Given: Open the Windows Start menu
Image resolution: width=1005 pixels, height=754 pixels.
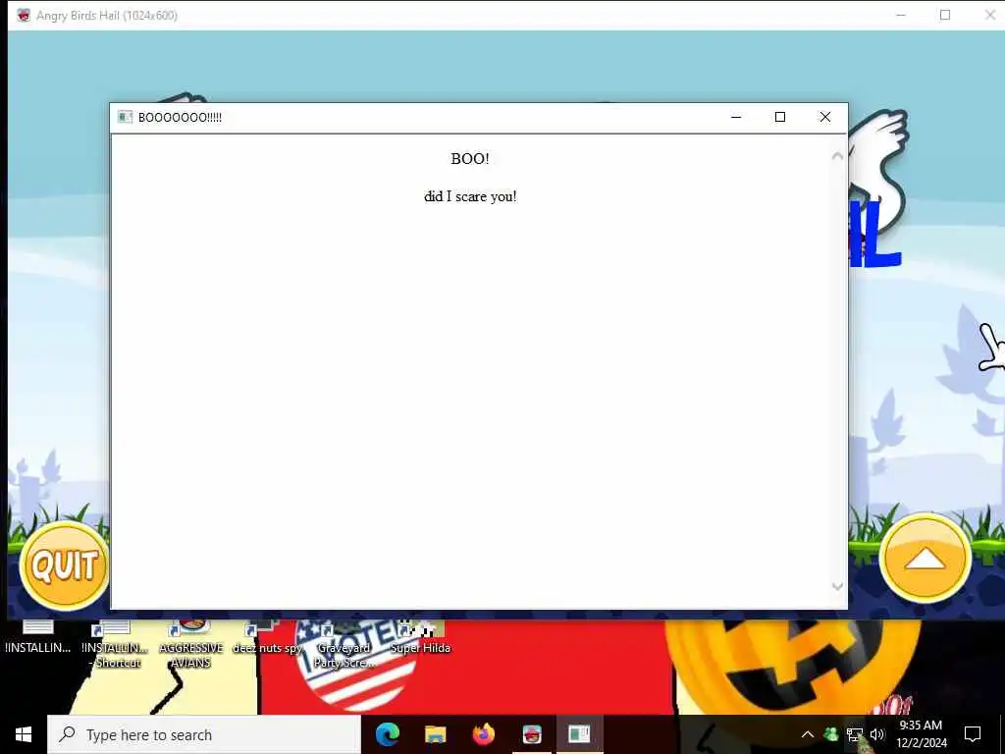Looking at the screenshot, I should (x=24, y=734).
